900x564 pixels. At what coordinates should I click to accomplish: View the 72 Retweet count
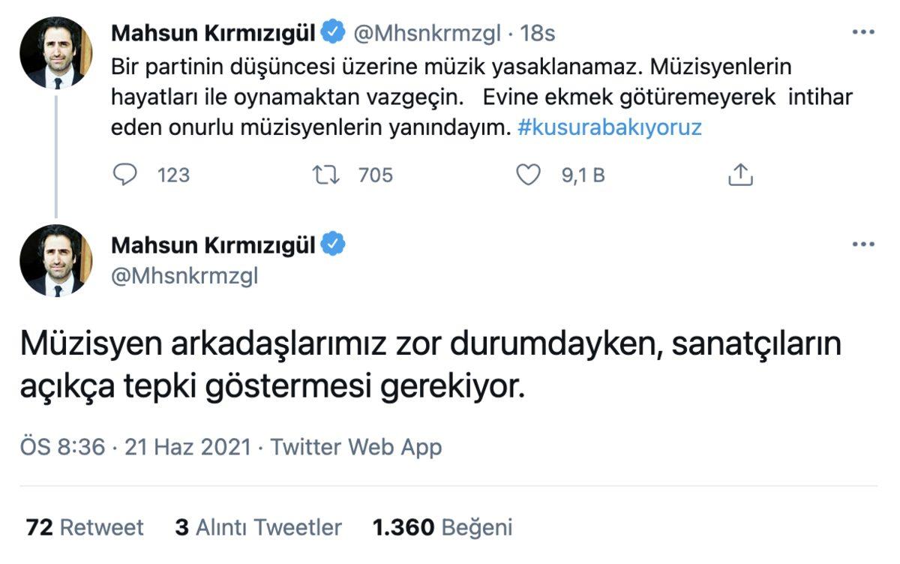tap(84, 527)
